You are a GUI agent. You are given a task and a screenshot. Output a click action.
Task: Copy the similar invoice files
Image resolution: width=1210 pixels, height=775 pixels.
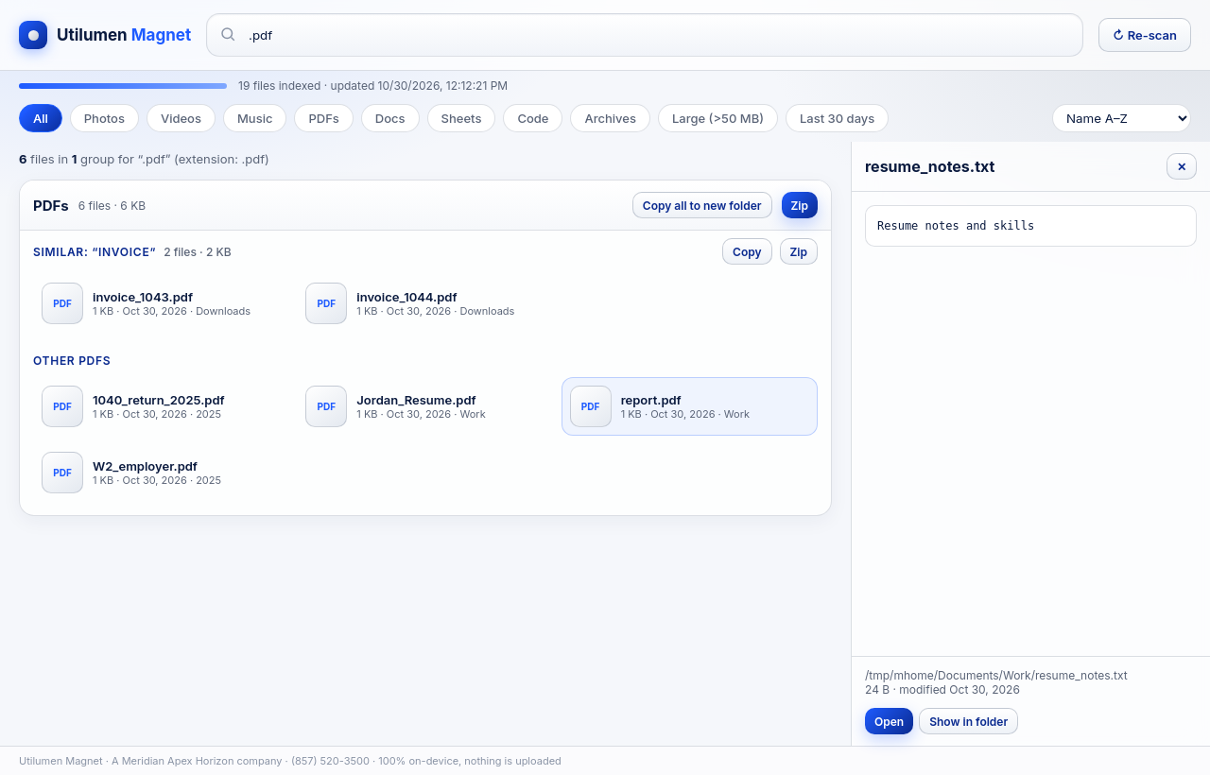747,251
